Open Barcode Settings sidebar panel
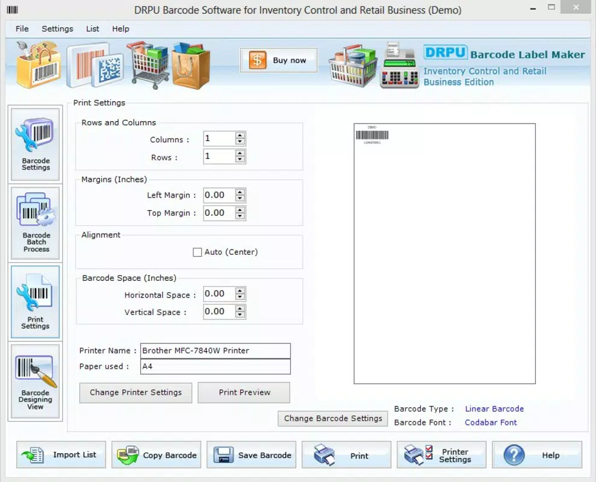Image resolution: width=596 pixels, height=482 pixels. pyautogui.click(x=36, y=144)
